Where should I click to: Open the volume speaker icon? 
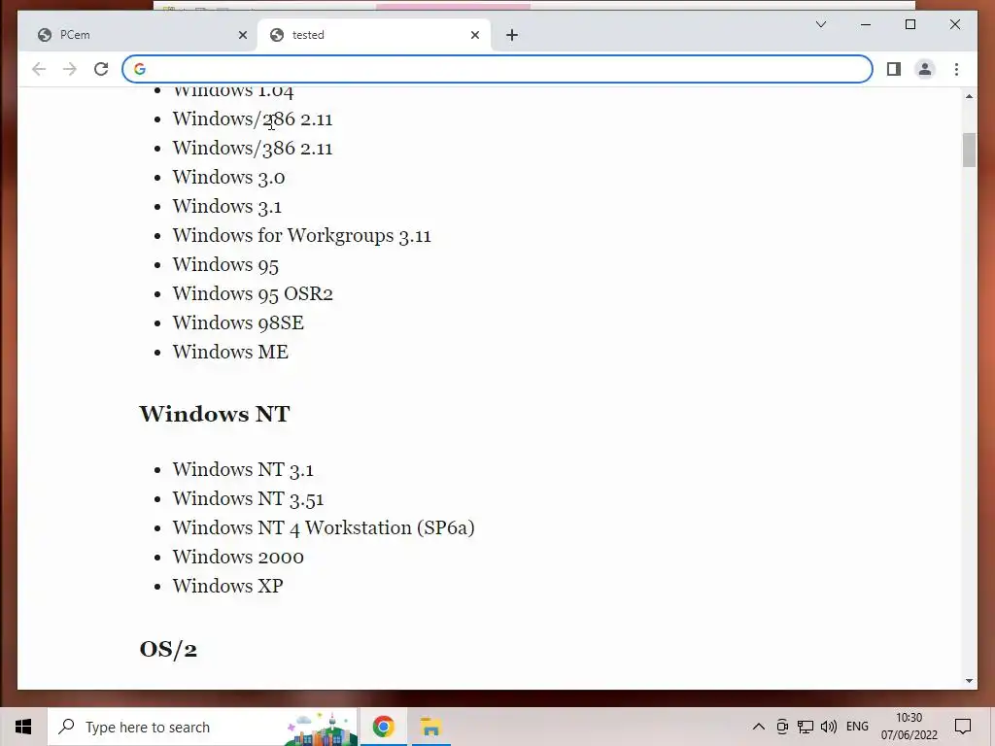coord(828,727)
